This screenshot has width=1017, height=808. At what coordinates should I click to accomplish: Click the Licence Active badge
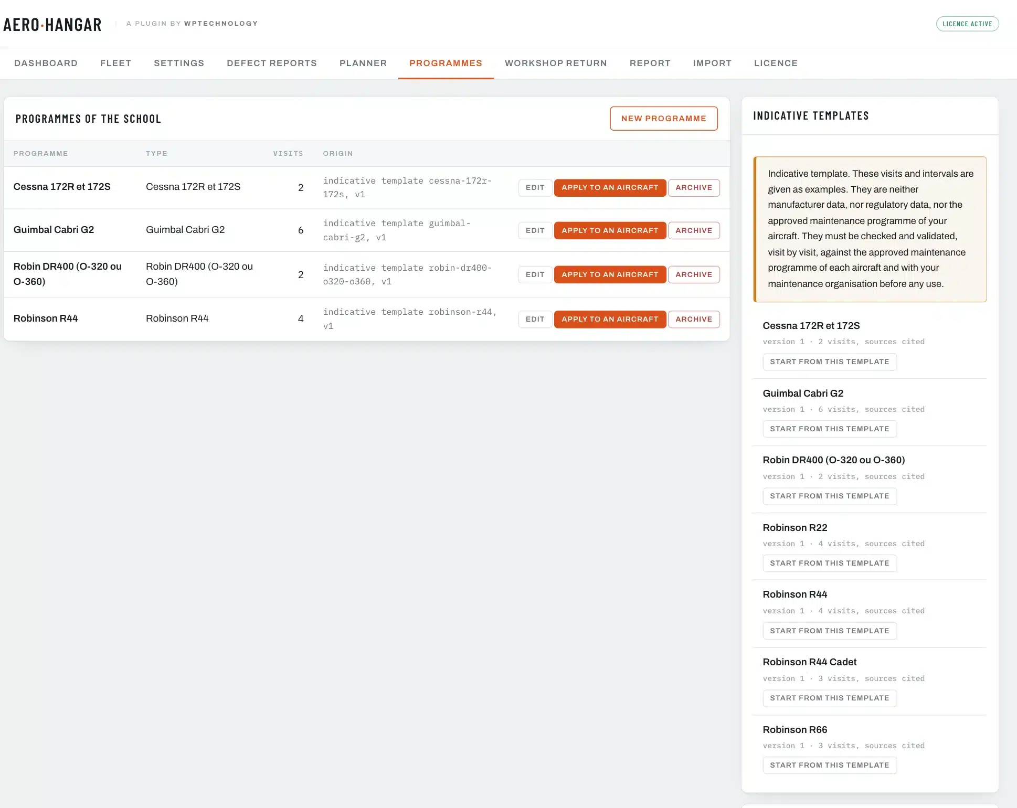(x=967, y=24)
